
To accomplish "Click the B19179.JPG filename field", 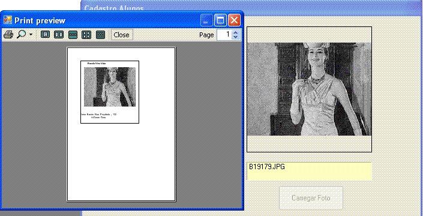I will point(309,171).
